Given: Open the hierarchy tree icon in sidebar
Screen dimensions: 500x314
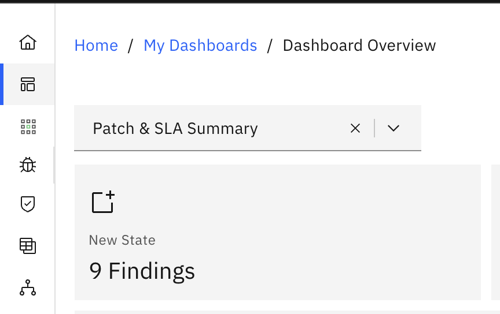Looking at the screenshot, I should (28, 287).
